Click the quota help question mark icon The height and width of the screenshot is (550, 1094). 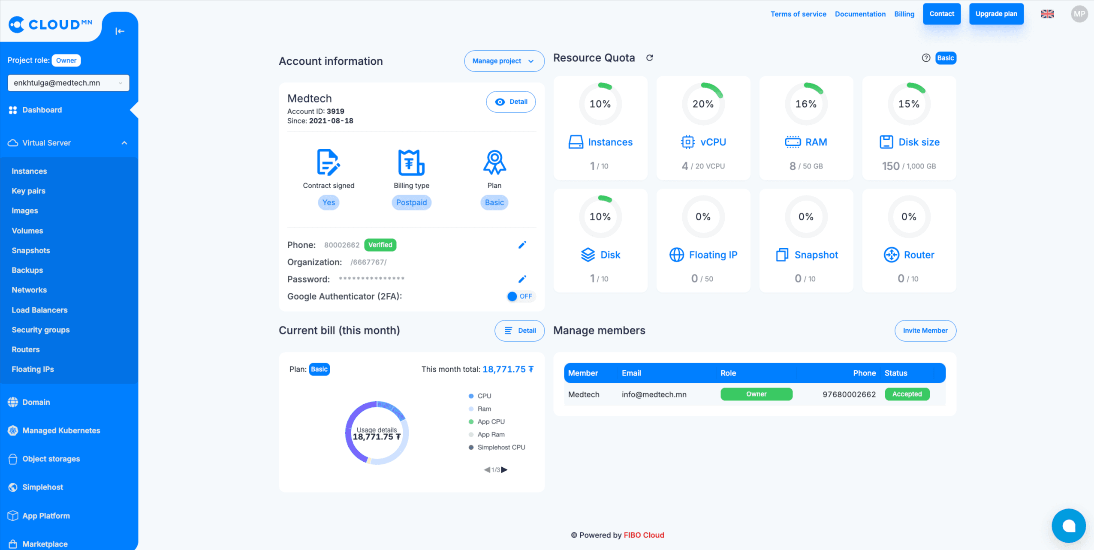(x=925, y=58)
